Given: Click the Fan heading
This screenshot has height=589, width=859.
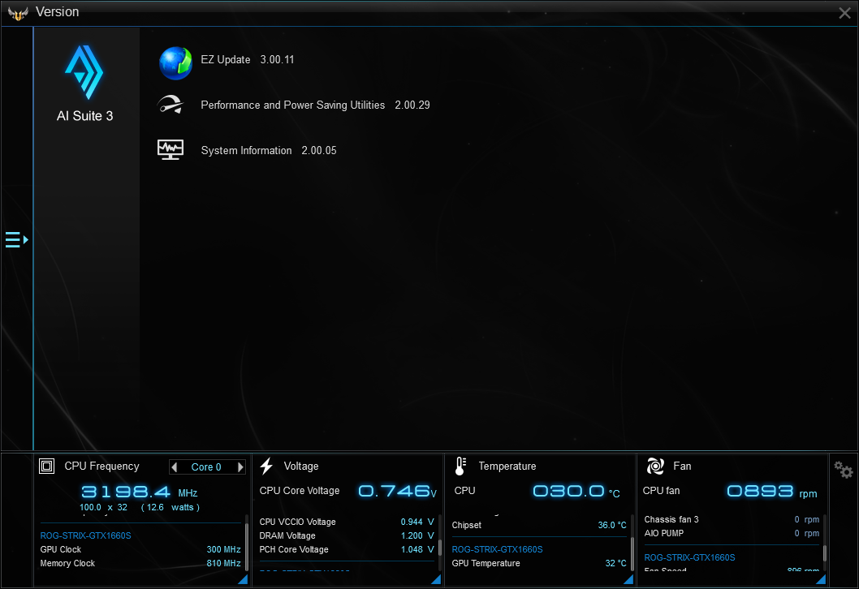Looking at the screenshot, I should point(682,466).
